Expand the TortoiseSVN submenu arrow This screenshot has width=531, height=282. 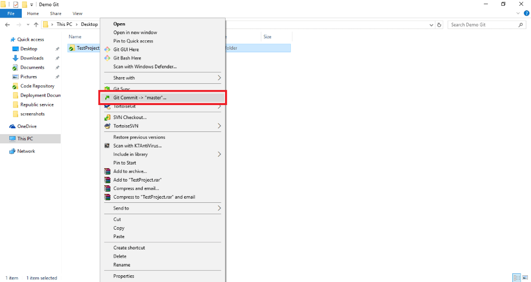click(x=219, y=126)
